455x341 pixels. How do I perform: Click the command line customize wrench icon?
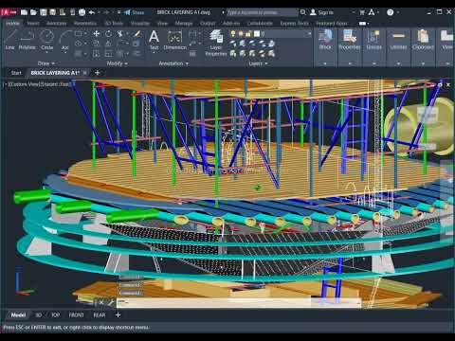coord(111,302)
